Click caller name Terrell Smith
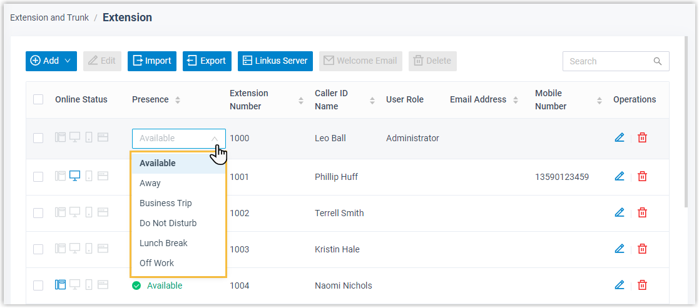 pos(339,213)
